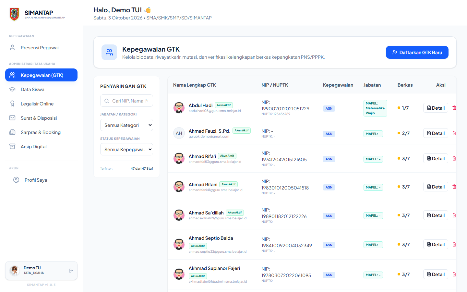Viewport: 467px width, 292px height.
Task: Click the search magnifier icon in filter box
Action: point(107,101)
